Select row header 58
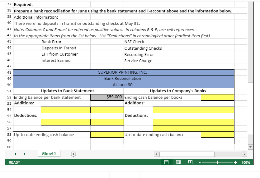 (9, 135)
